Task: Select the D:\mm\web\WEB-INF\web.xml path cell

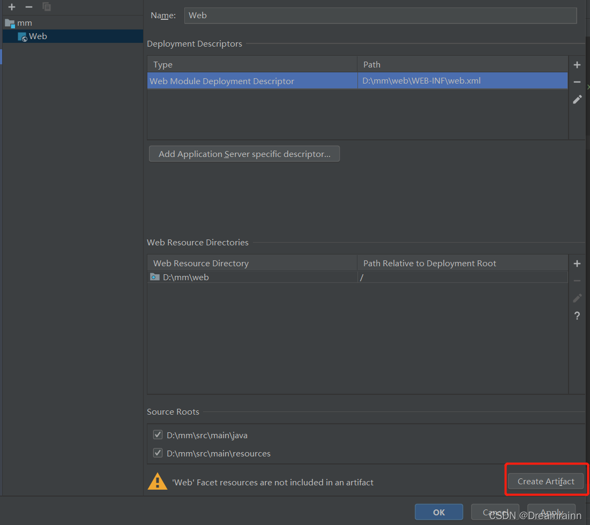Action: (x=462, y=81)
